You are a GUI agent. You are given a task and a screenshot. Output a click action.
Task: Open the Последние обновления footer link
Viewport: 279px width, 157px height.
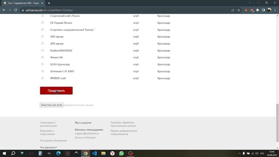tap(53, 140)
